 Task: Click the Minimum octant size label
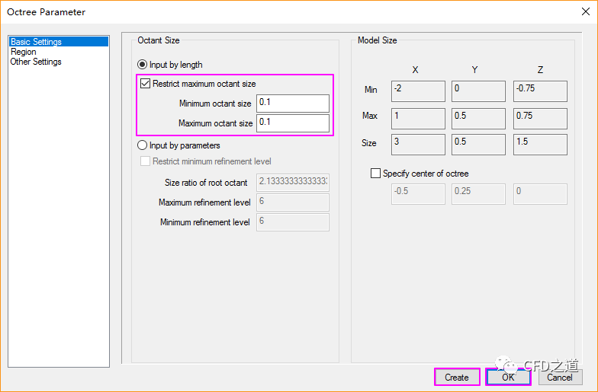click(x=215, y=104)
